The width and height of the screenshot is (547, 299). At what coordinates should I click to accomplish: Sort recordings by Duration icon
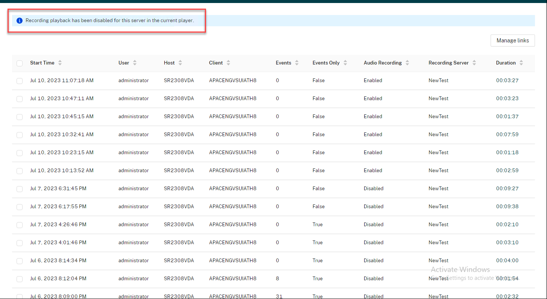(x=521, y=63)
